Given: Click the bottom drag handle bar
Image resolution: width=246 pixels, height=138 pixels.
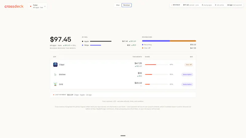Looking at the screenshot, I should pos(123,136).
